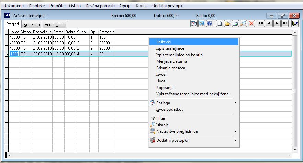This screenshot has width=303, height=163.
Task: Choose Uvoz from the context menu
Action: [x=194, y=81]
